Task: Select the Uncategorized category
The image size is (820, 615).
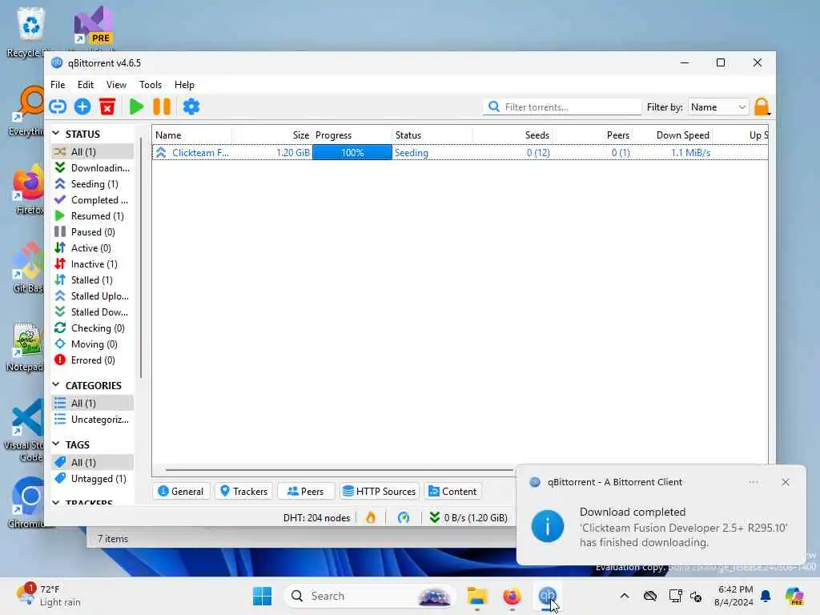Action: point(93,420)
